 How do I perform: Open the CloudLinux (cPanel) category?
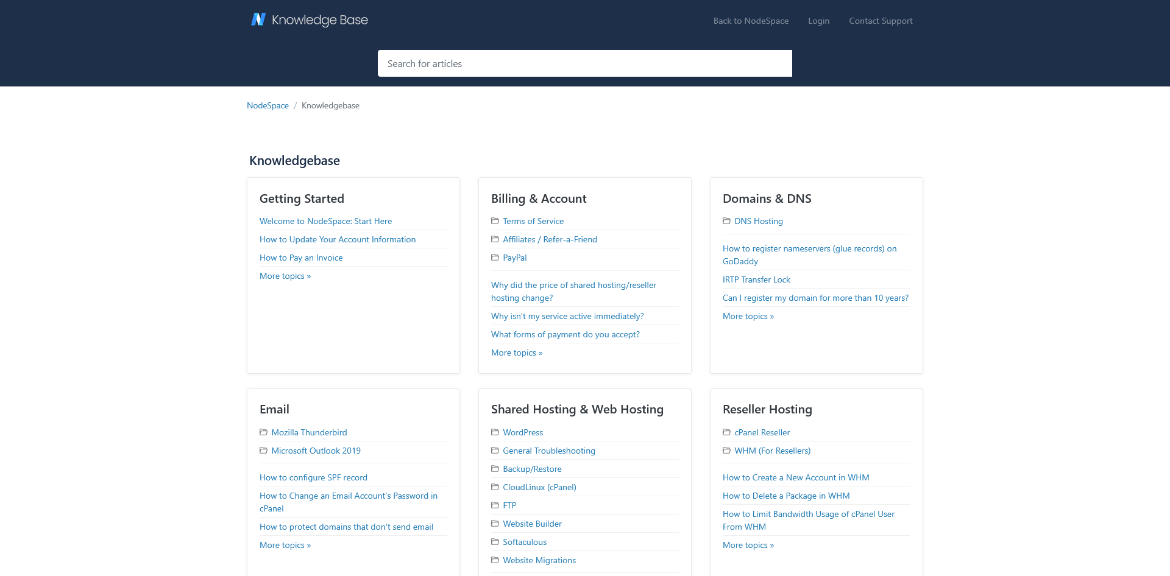(539, 487)
